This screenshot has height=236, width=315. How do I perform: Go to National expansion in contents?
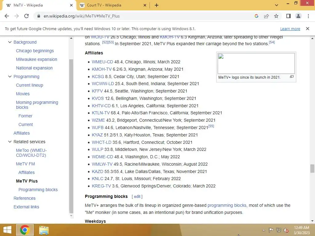click(34, 68)
